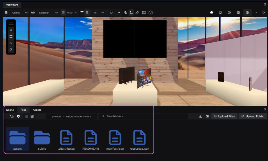Click the files panel maximize square
Screen dimensions: 268x161
[265, 109]
